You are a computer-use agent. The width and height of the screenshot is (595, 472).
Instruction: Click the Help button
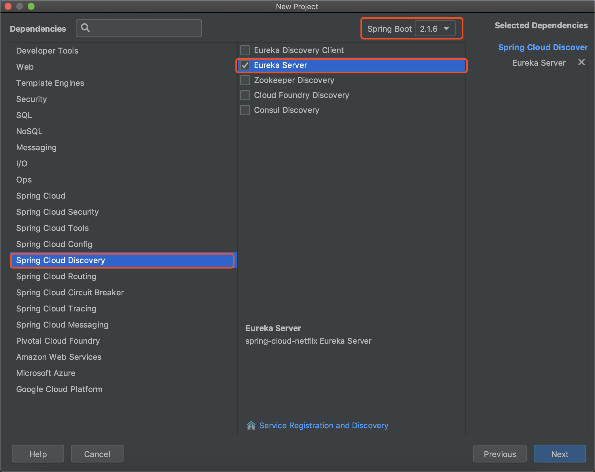pos(38,454)
